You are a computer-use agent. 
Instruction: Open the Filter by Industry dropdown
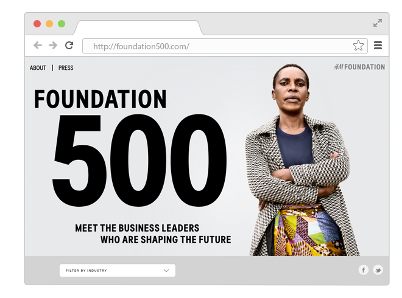tap(118, 271)
